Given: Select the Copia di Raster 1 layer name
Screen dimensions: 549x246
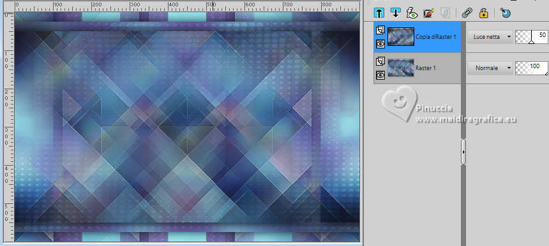Looking at the screenshot, I should 435,37.
